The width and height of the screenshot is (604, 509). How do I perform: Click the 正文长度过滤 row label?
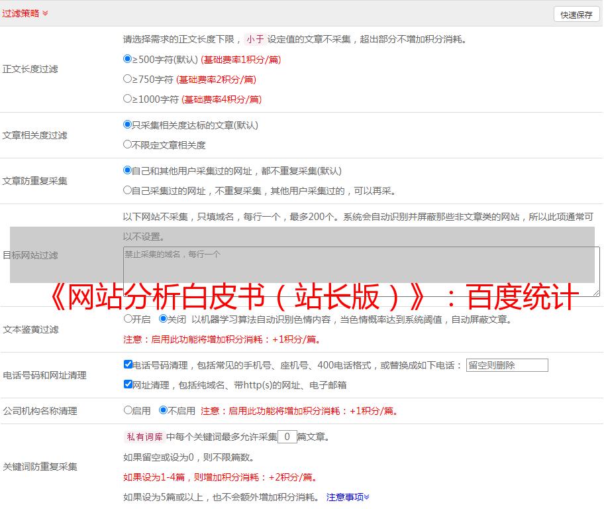[30, 69]
